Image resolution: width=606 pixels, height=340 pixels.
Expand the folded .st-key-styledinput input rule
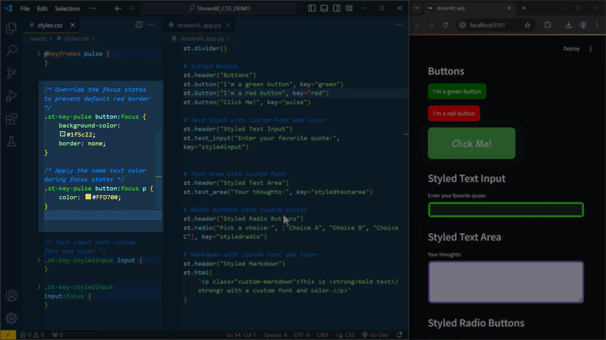point(39,260)
